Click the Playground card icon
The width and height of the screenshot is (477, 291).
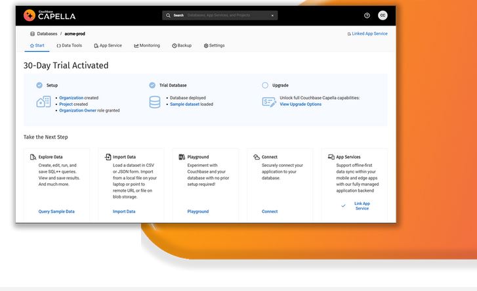coord(182,157)
